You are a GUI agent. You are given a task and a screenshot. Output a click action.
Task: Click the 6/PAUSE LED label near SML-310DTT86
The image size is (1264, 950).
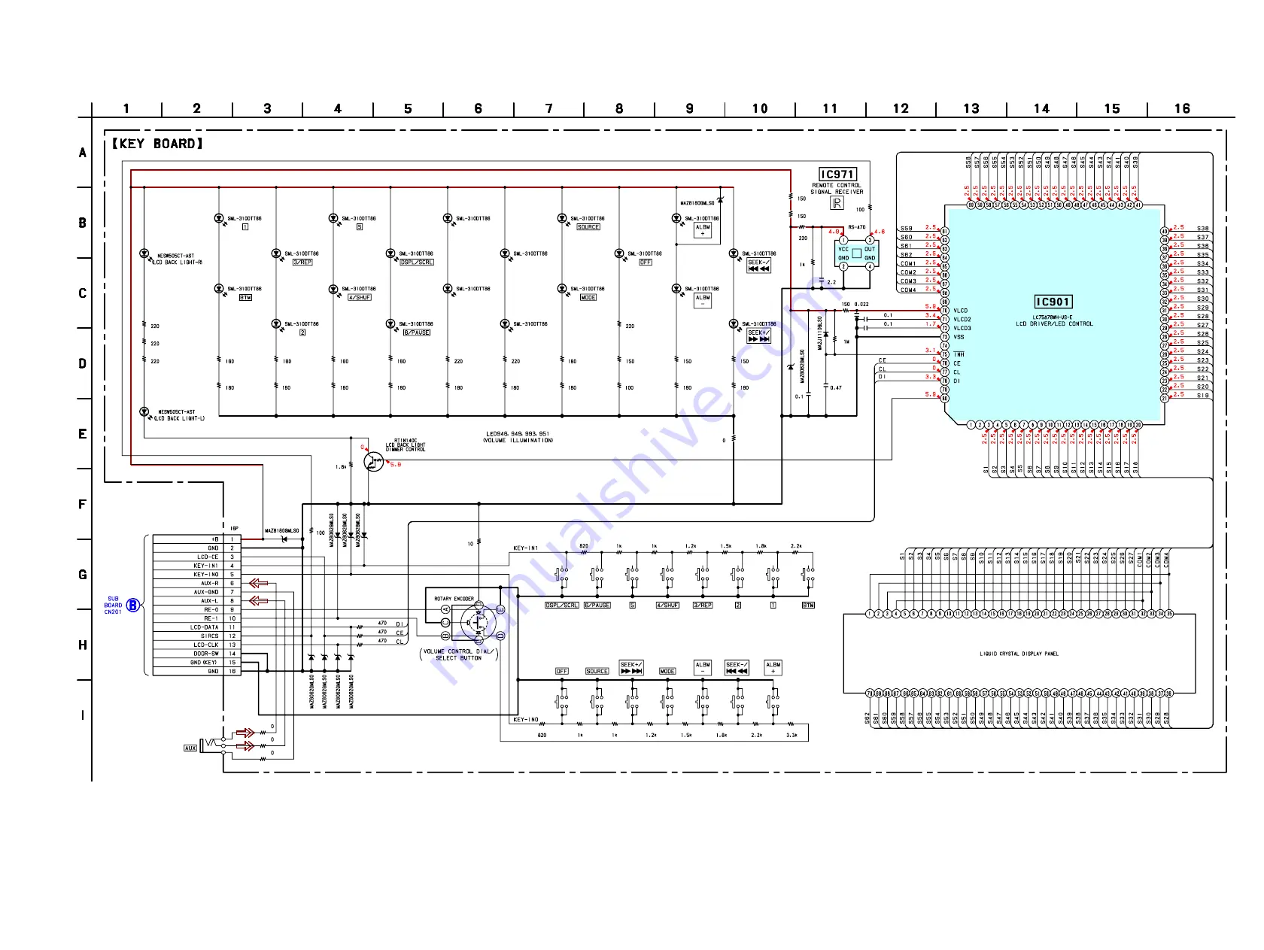(417, 332)
